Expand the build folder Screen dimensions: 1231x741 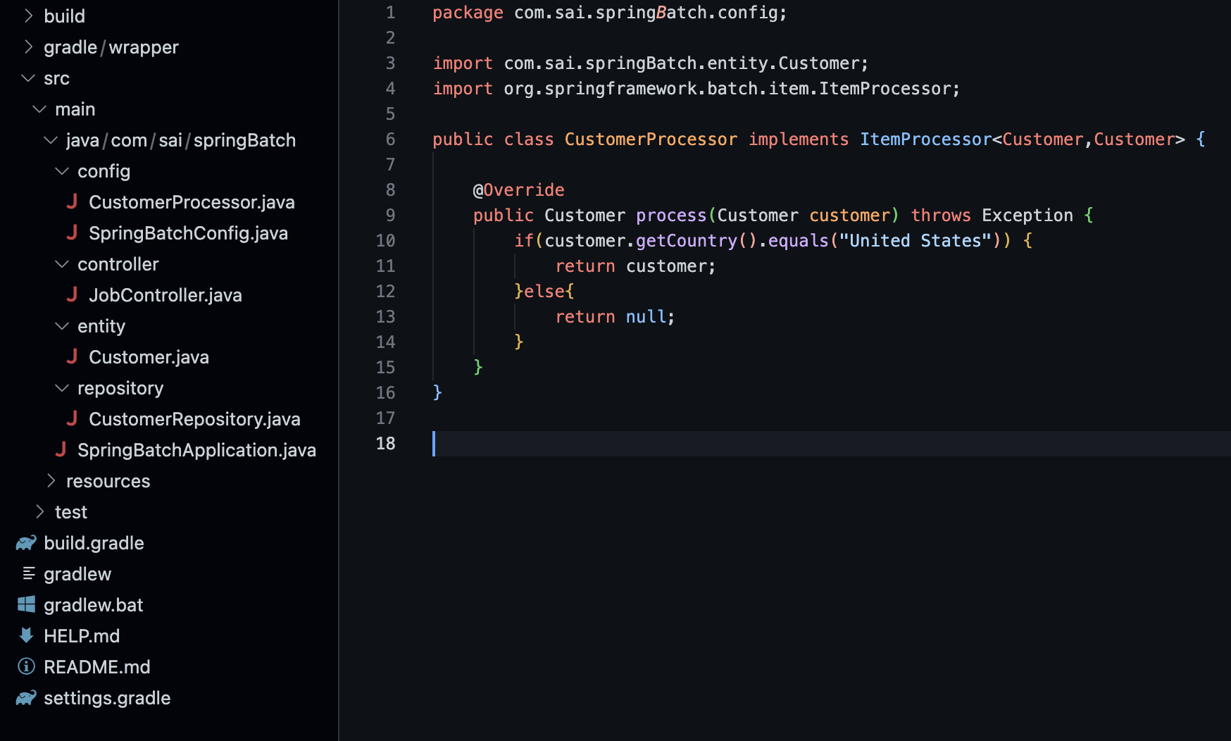pyautogui.click(x=28, y=15)
